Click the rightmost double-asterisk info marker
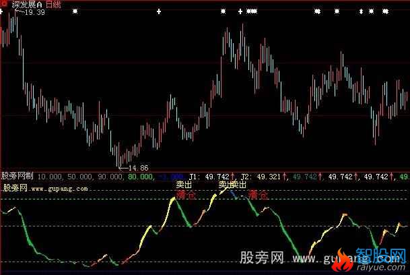Viewport: 410px width, 275px height. [385, 11]
